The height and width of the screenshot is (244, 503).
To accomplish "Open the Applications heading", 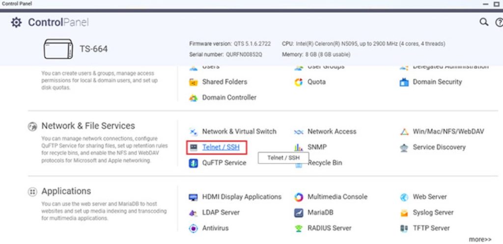I will click(66, 191).
